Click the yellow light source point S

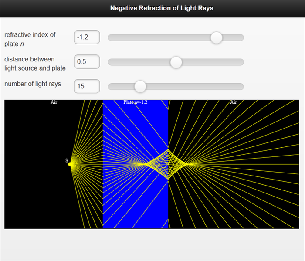point(71,164)
